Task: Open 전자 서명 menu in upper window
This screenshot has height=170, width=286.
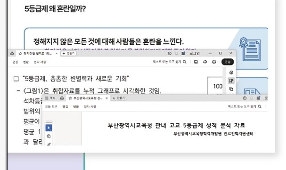Action: (x=40, y=62)
